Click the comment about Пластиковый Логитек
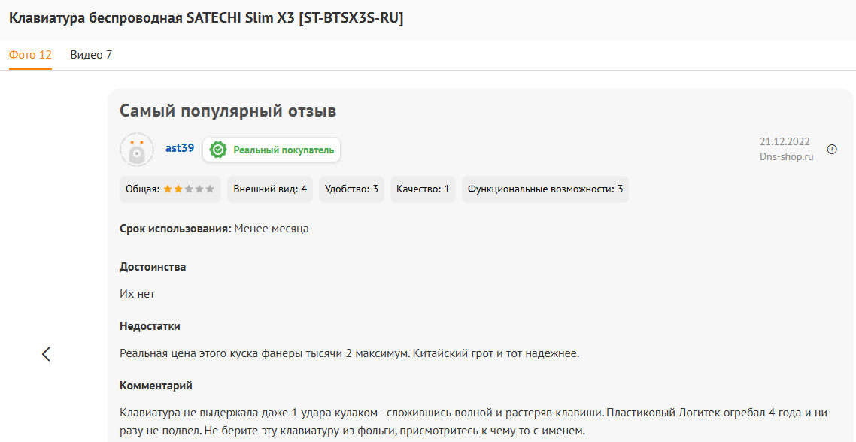This screenshot has height=442, width=856. 473,421
